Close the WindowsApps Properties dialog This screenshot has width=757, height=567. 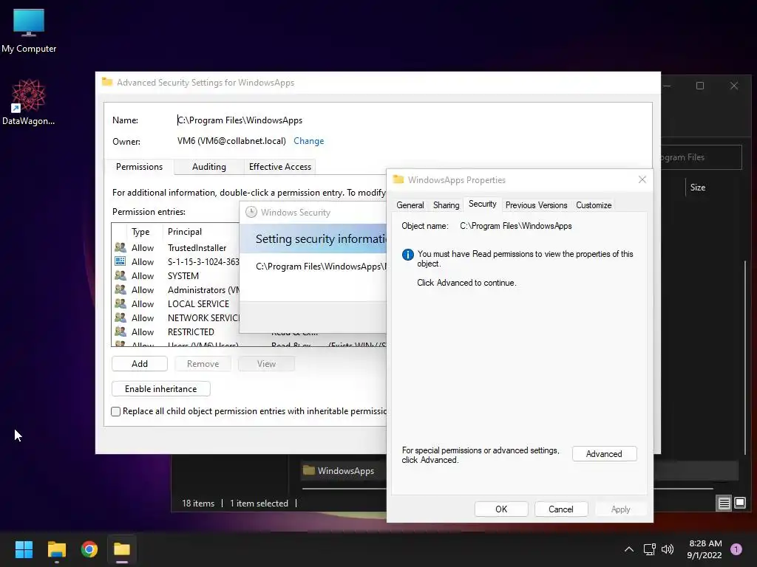pyautogui.click(x=642, y=179)
